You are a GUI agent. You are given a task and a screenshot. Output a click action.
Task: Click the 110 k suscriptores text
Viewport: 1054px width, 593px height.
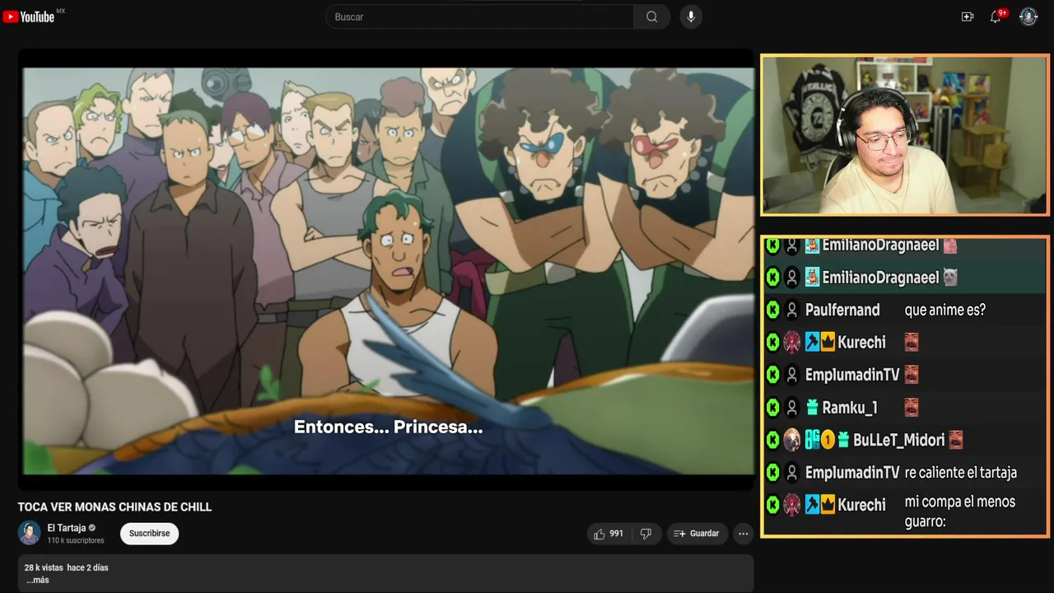(76, 540)
